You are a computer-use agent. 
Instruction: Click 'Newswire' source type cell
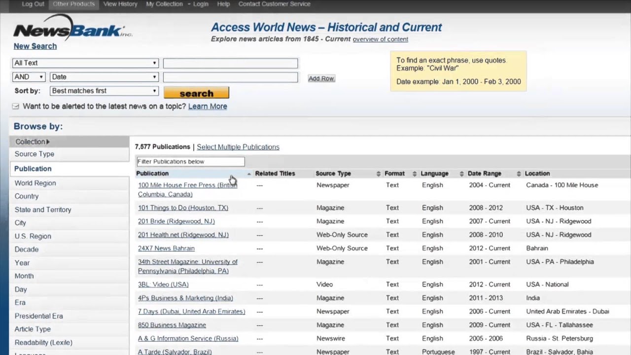click(331, 339)
